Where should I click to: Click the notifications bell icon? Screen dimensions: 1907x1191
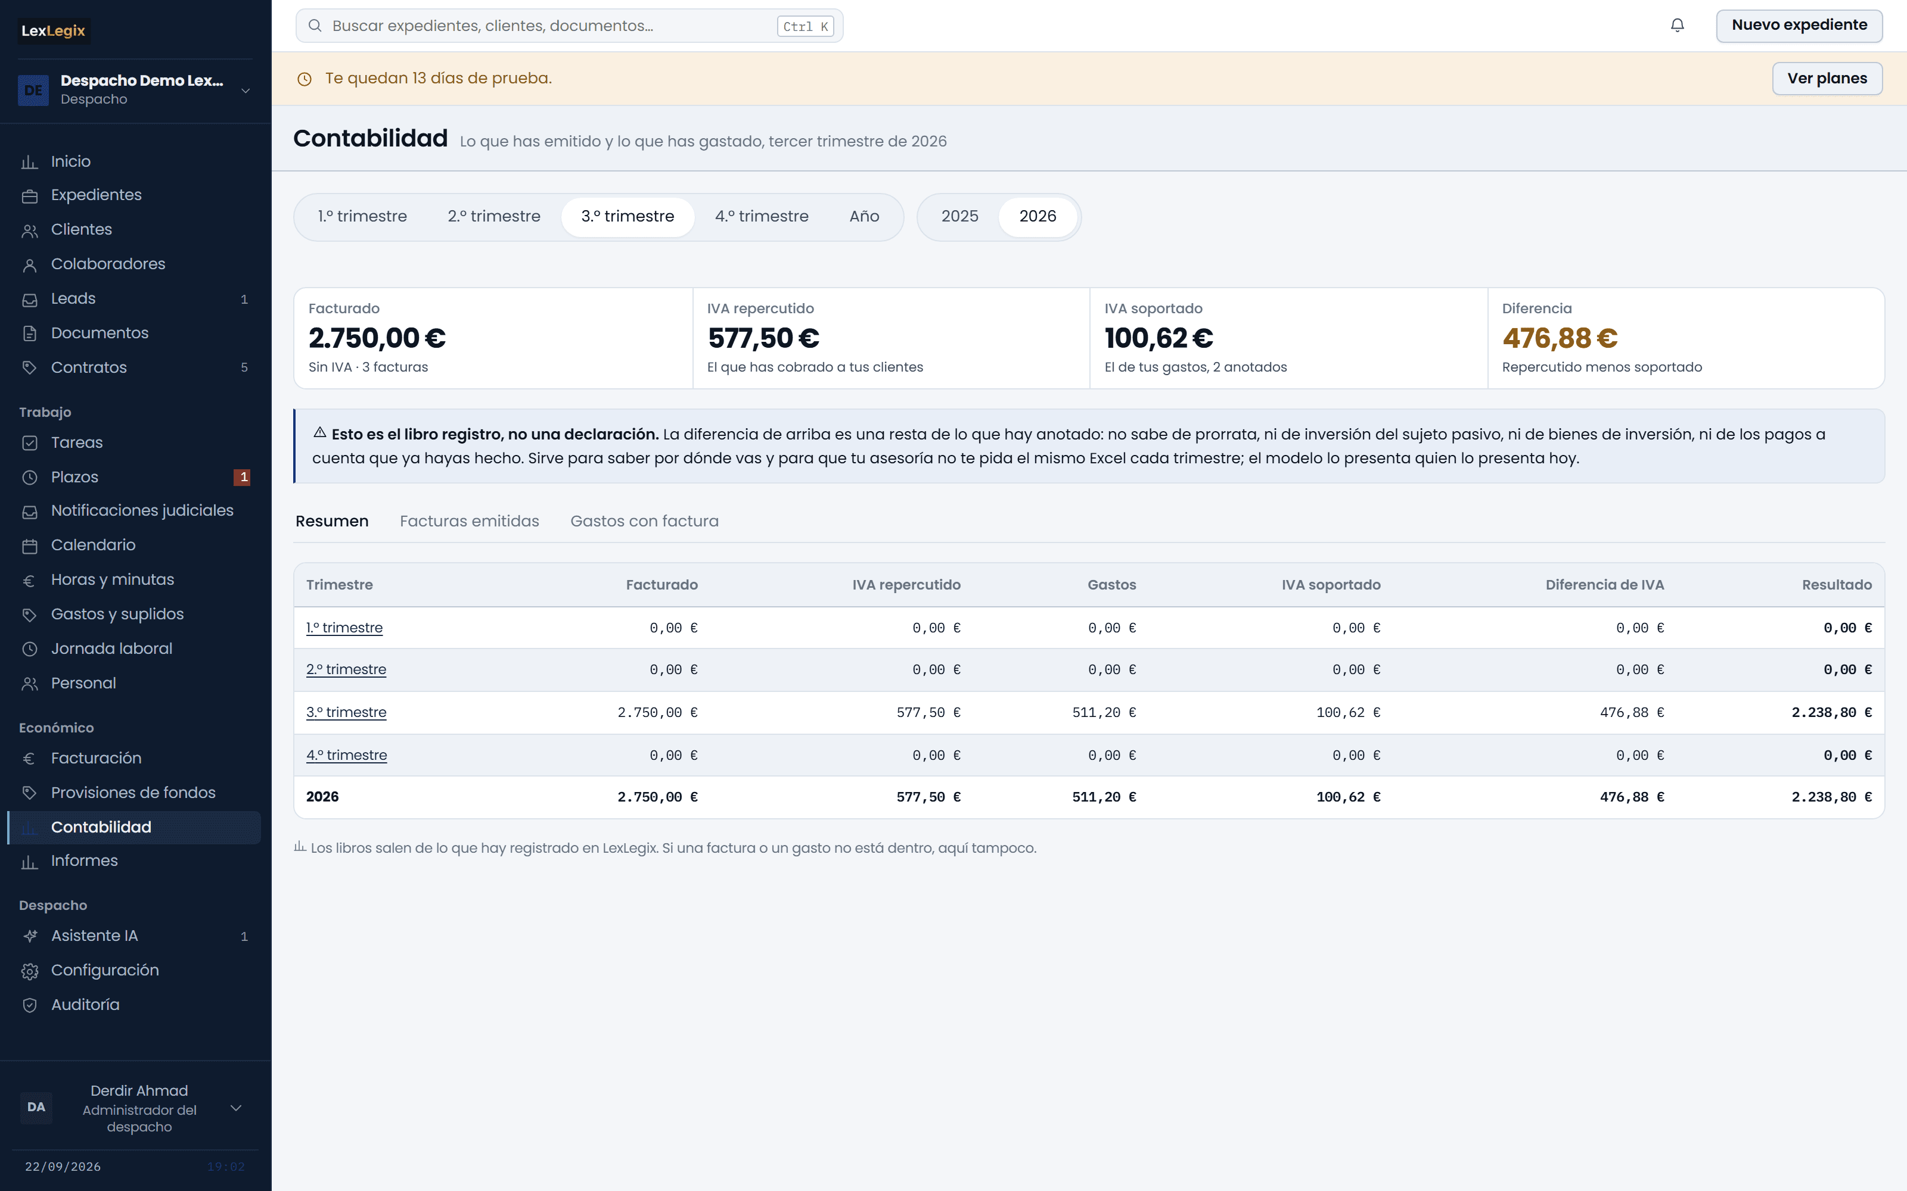click(1677, 25)
